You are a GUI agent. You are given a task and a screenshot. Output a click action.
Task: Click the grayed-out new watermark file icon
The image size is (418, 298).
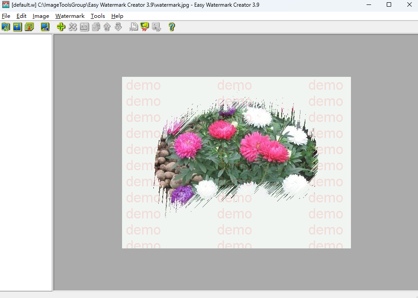pyautogui.click(x=134, y=27)
